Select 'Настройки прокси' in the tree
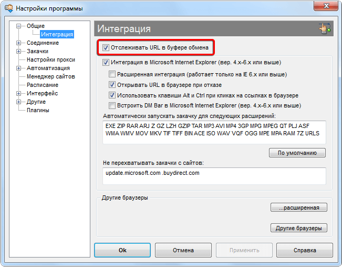Viewport: 342px width, 267px height. [x=51, y=60]
